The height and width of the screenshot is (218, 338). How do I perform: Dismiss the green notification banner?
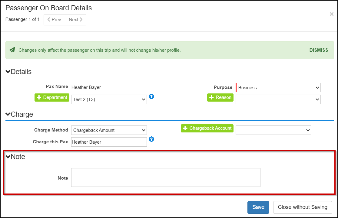(x=319, y=50)
